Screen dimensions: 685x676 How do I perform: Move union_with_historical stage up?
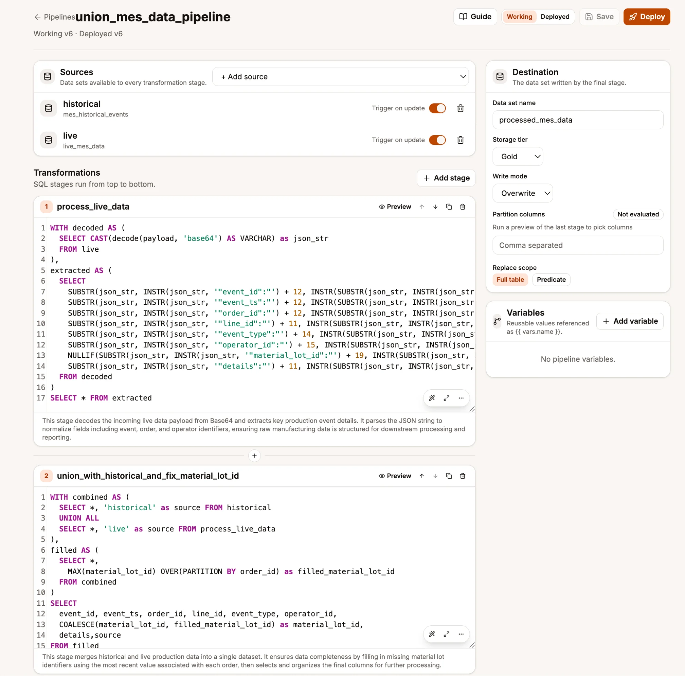[422, 476]
